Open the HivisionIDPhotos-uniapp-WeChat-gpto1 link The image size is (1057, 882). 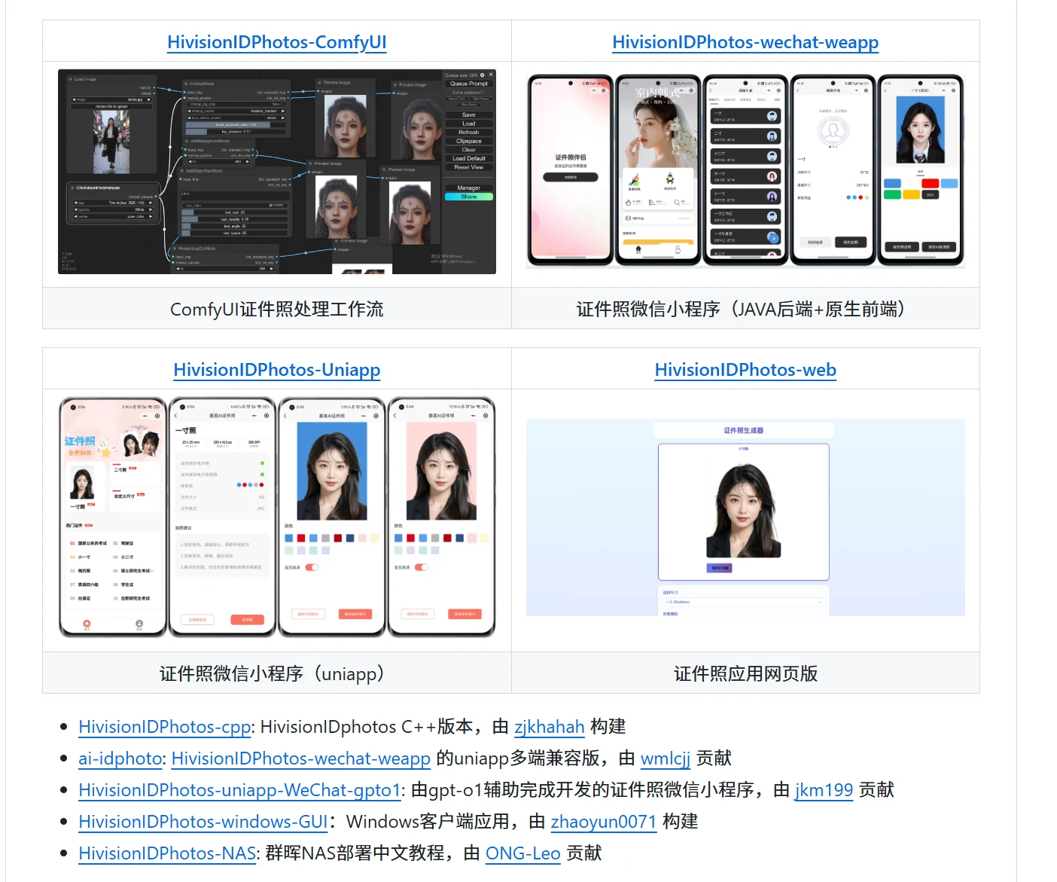click(x=239, y=790)
